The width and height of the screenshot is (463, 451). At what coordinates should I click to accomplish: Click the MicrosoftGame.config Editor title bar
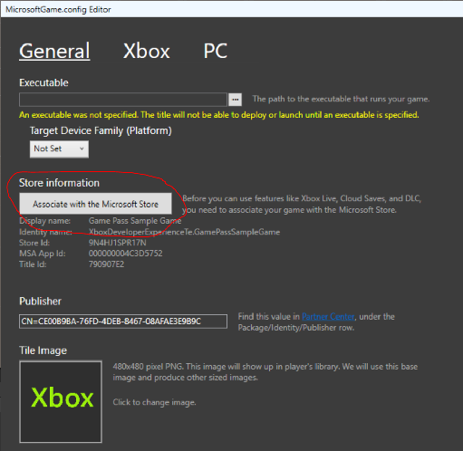click(x=231, y=9)
